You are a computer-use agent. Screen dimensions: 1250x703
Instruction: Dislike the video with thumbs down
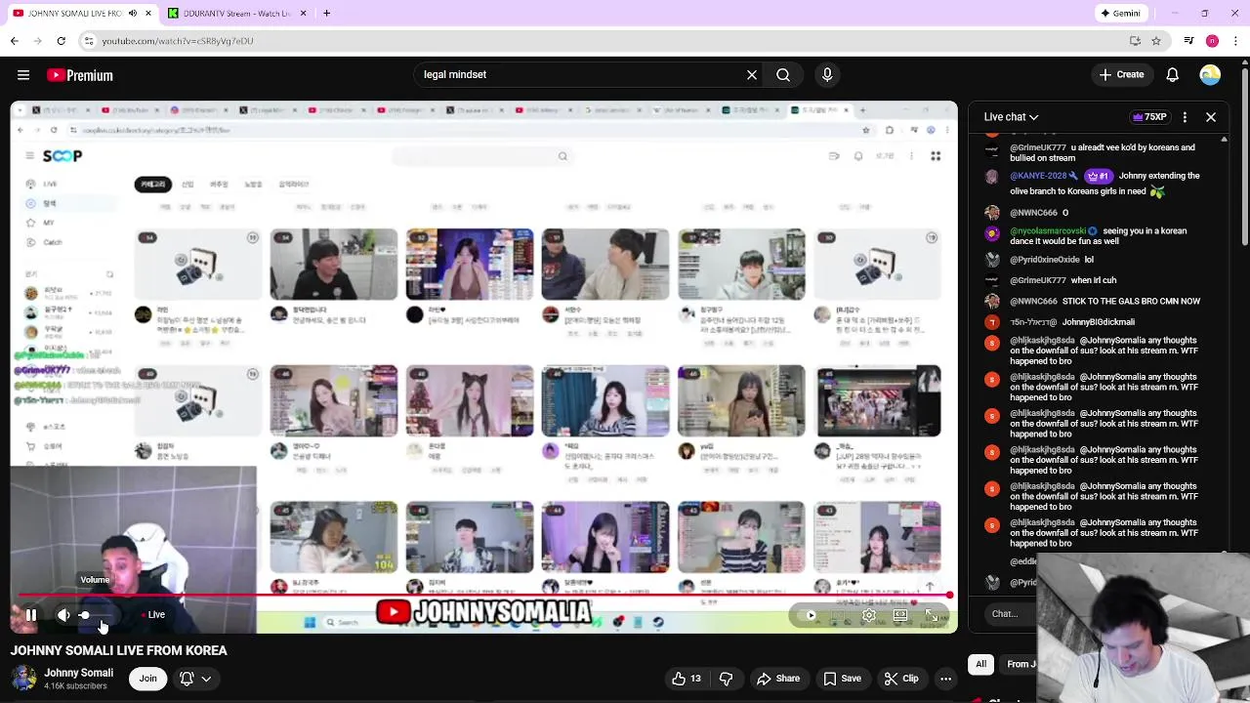726,679
